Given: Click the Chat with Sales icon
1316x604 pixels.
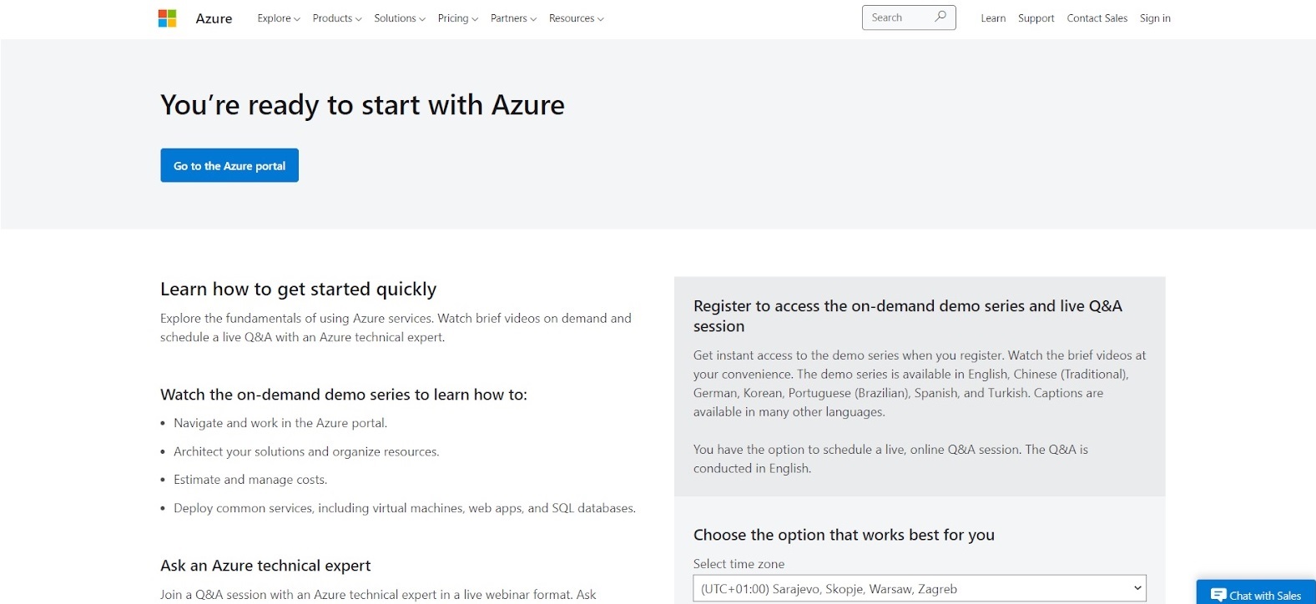Looking at the screenshot, I should click(1218, 595).
